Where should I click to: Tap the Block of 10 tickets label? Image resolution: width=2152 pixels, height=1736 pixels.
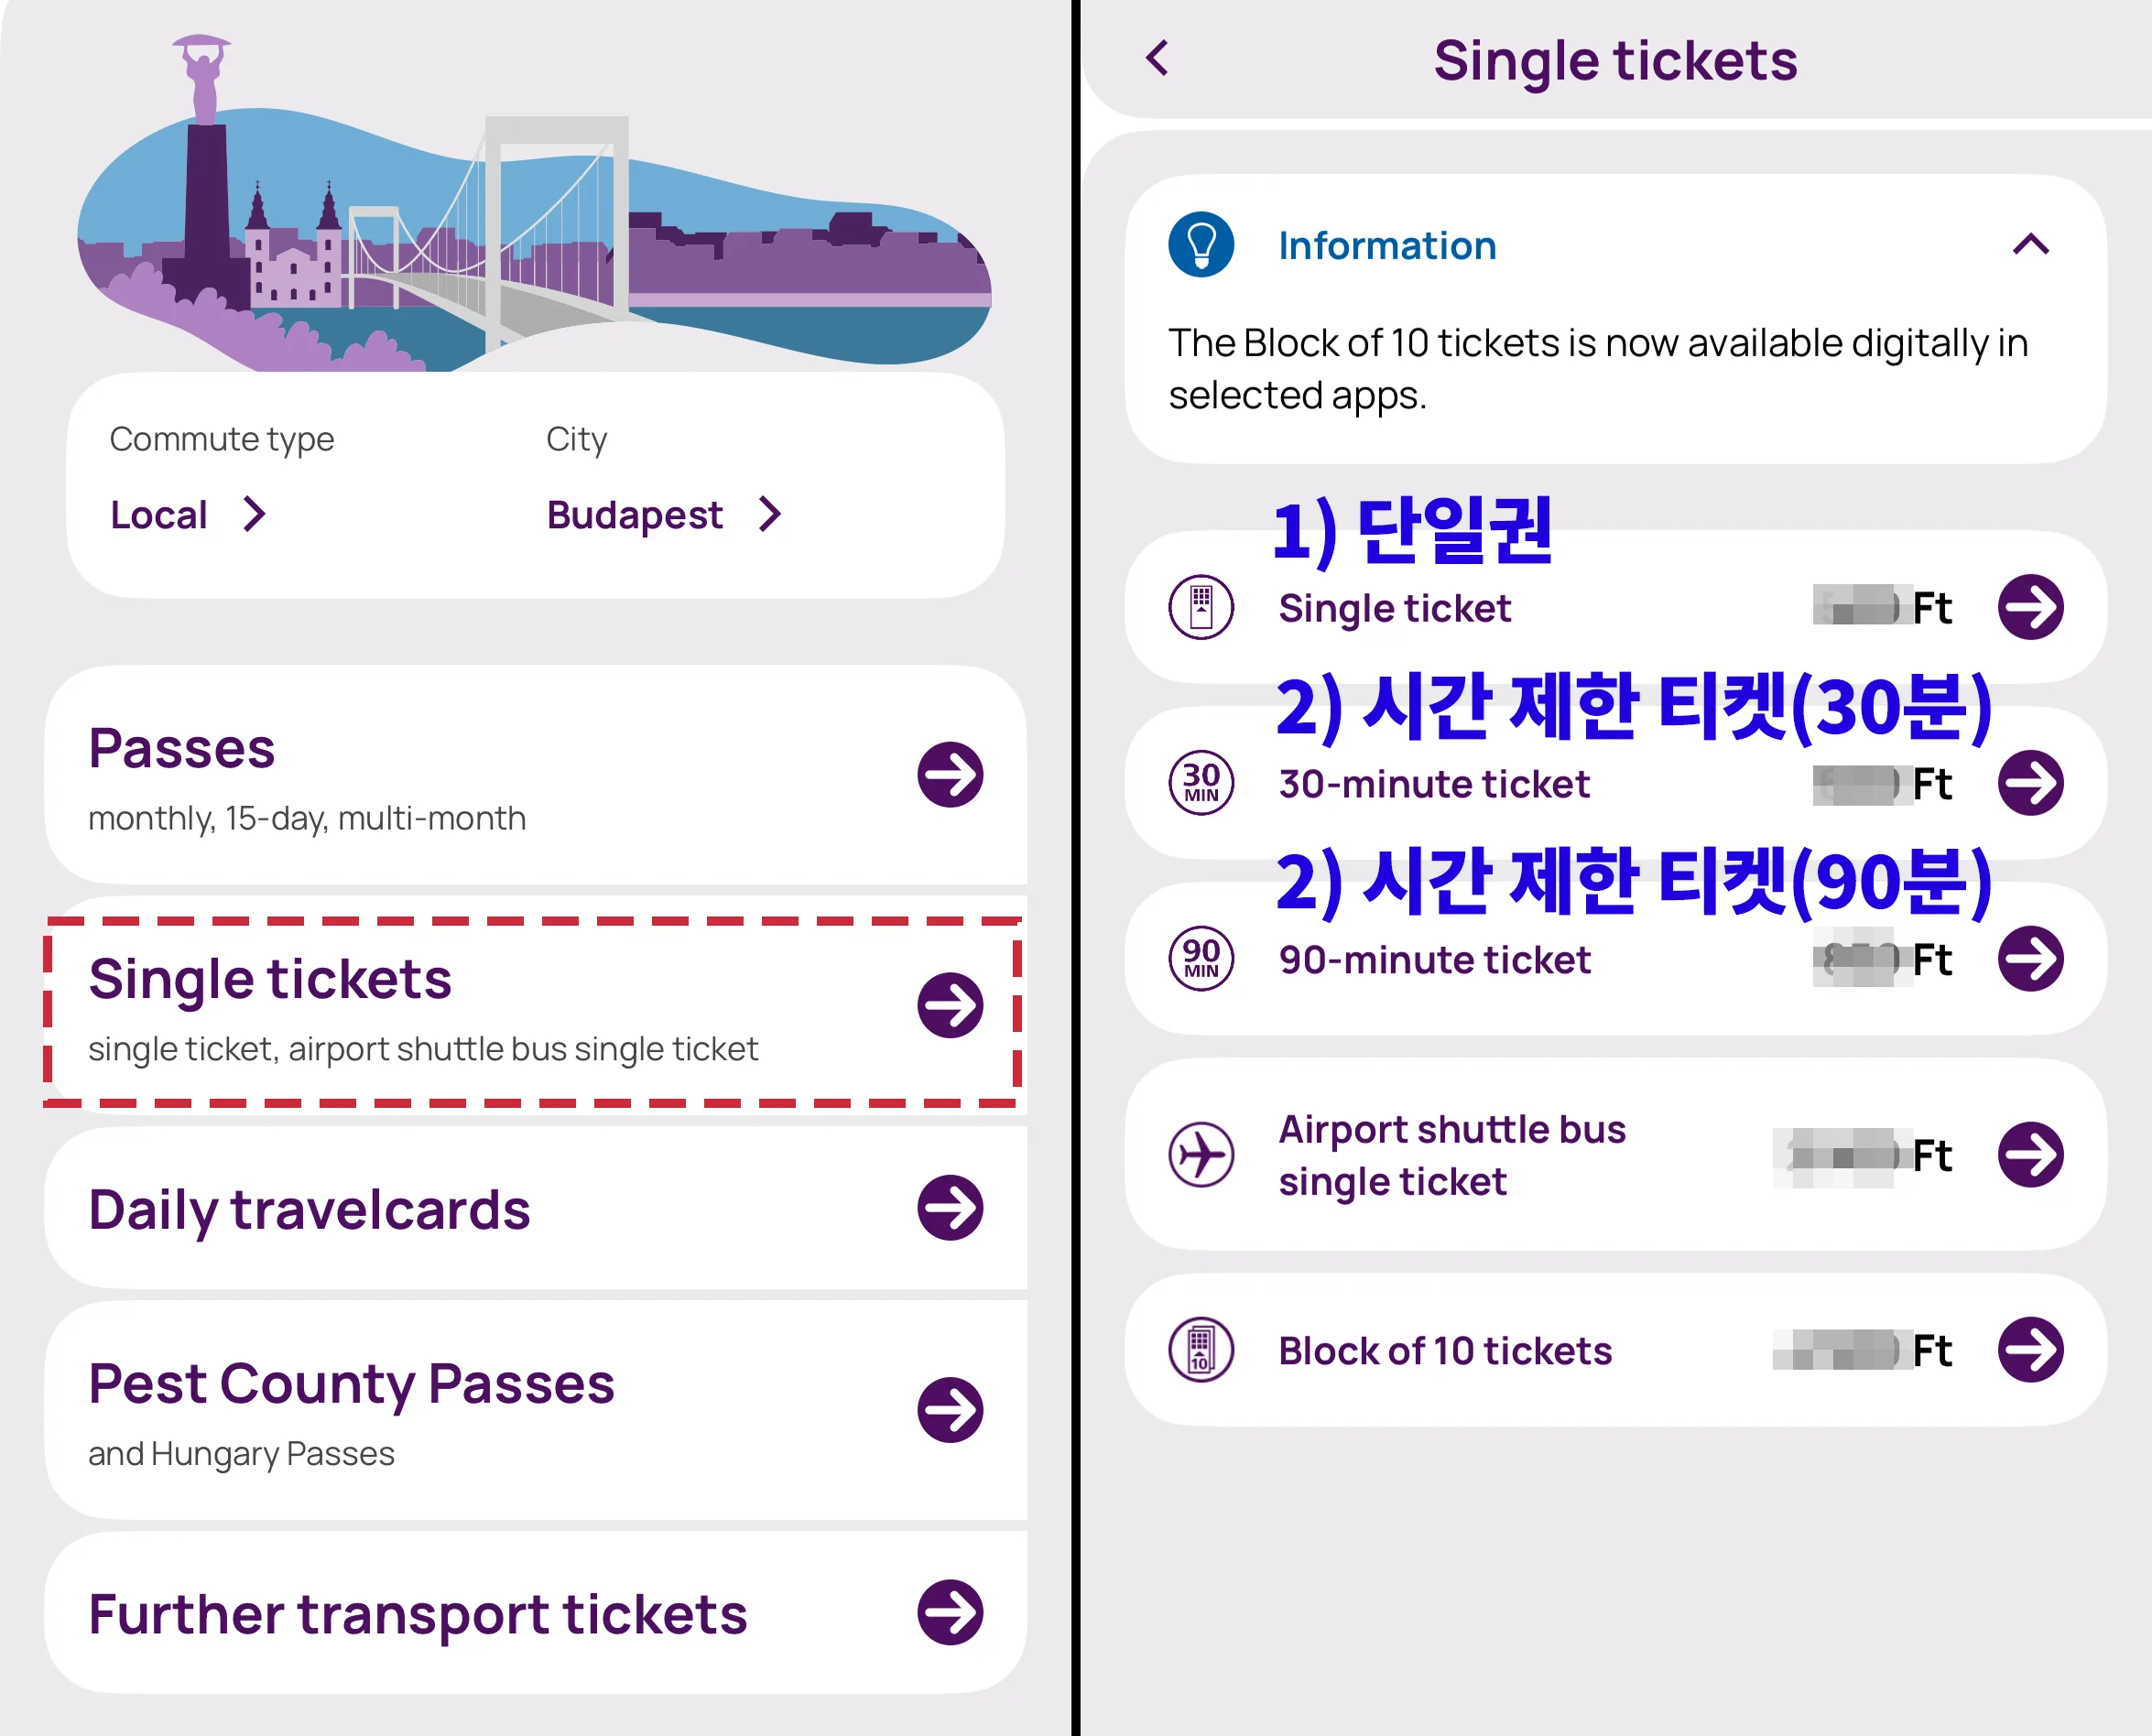pos(1445,1351)
